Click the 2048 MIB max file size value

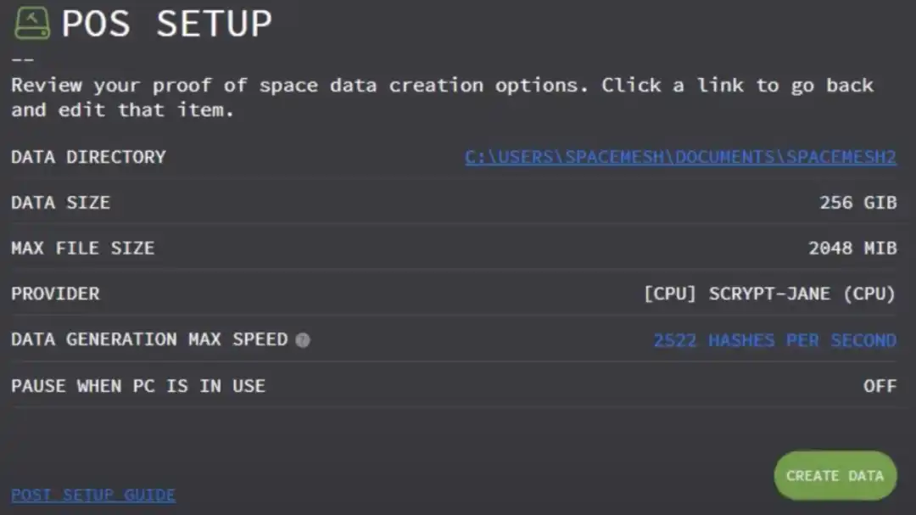click(x=852, y=248)
